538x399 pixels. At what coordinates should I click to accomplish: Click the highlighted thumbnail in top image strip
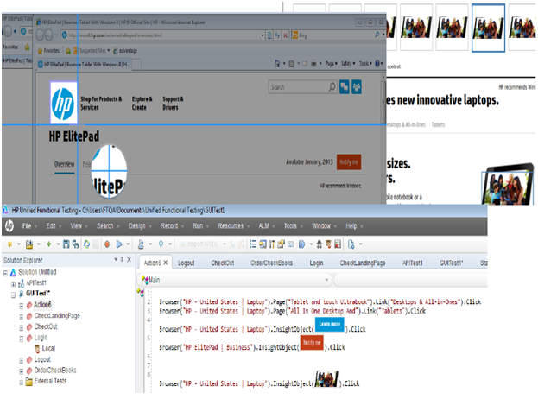tap(488, 28)
